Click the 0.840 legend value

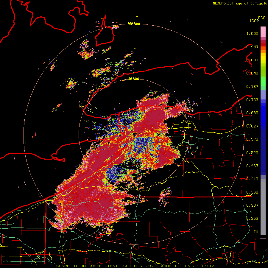[252, 73]
